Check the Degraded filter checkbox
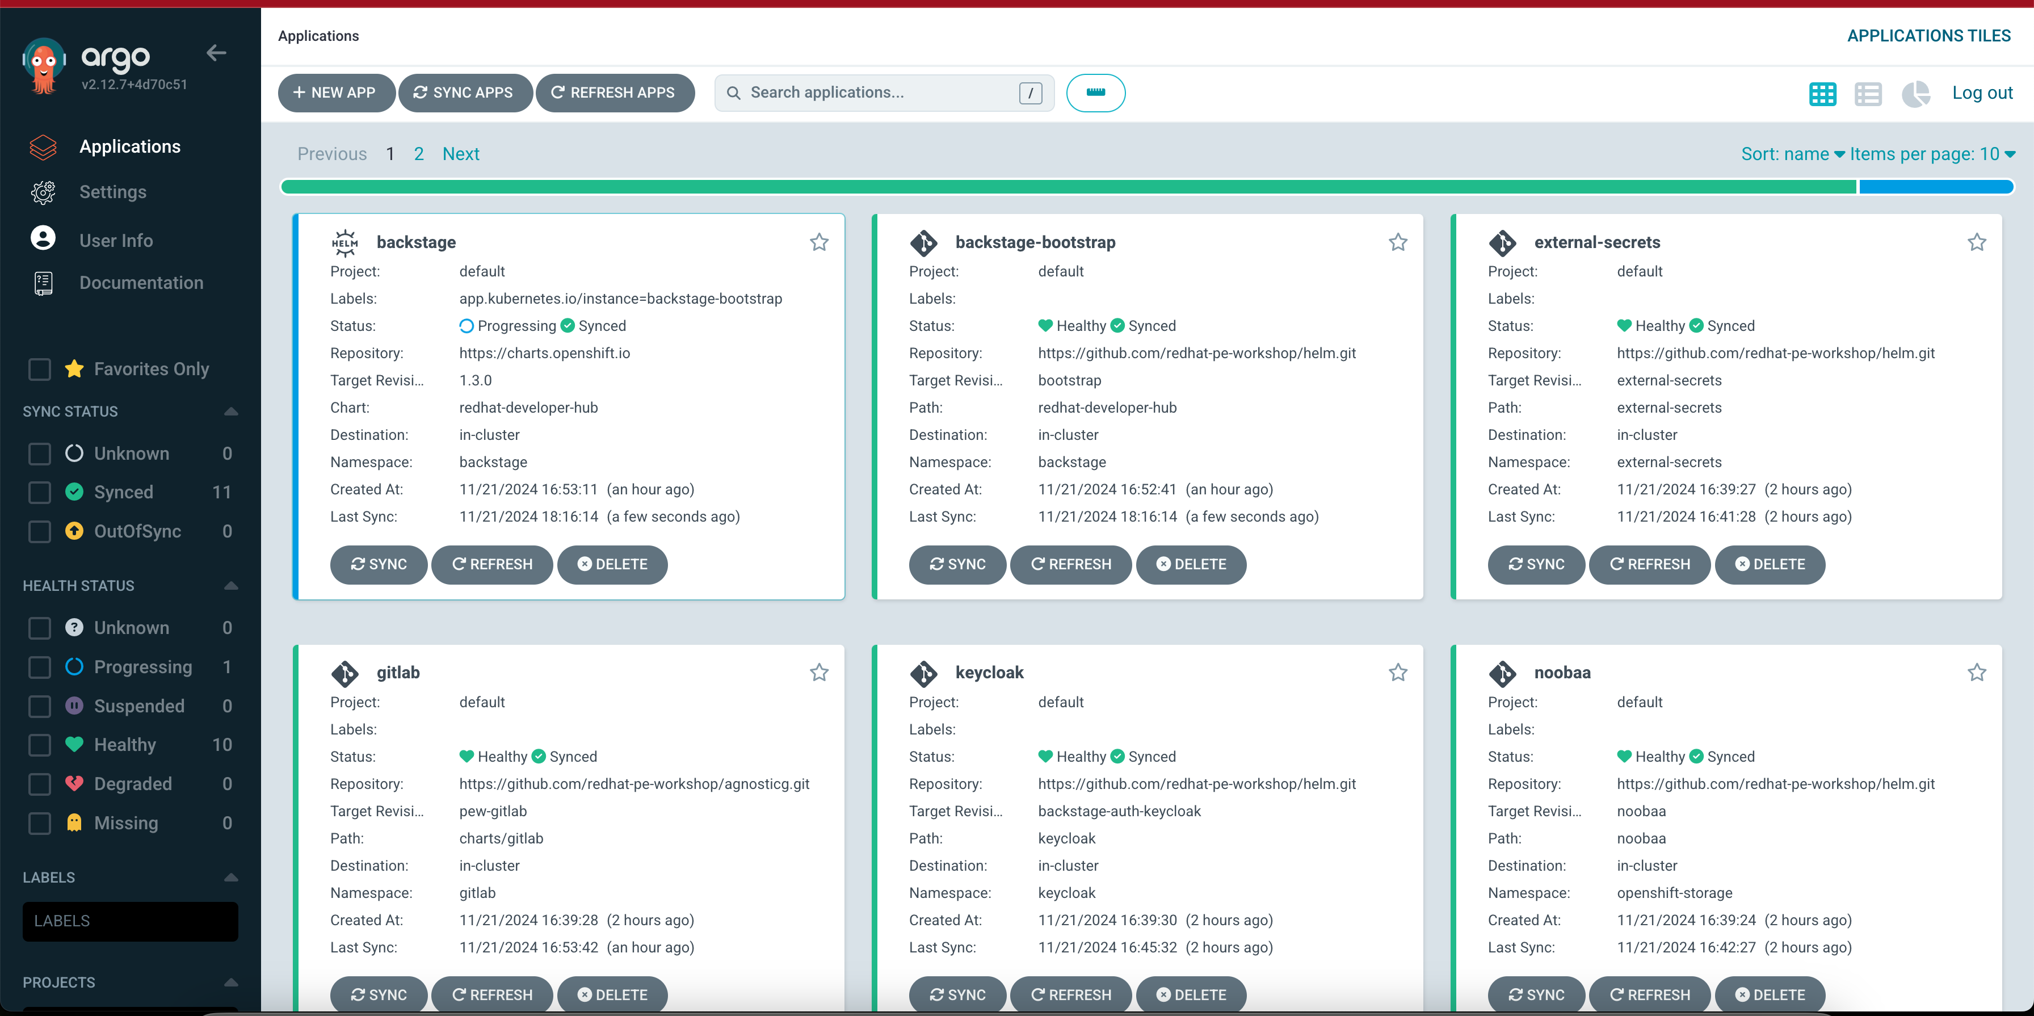Image resolution: width=2034 pixels, height=1016 pixels. click(x=40, y=784)
